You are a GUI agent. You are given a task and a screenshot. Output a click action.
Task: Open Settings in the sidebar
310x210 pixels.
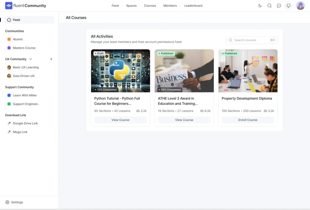pos(17,202)
